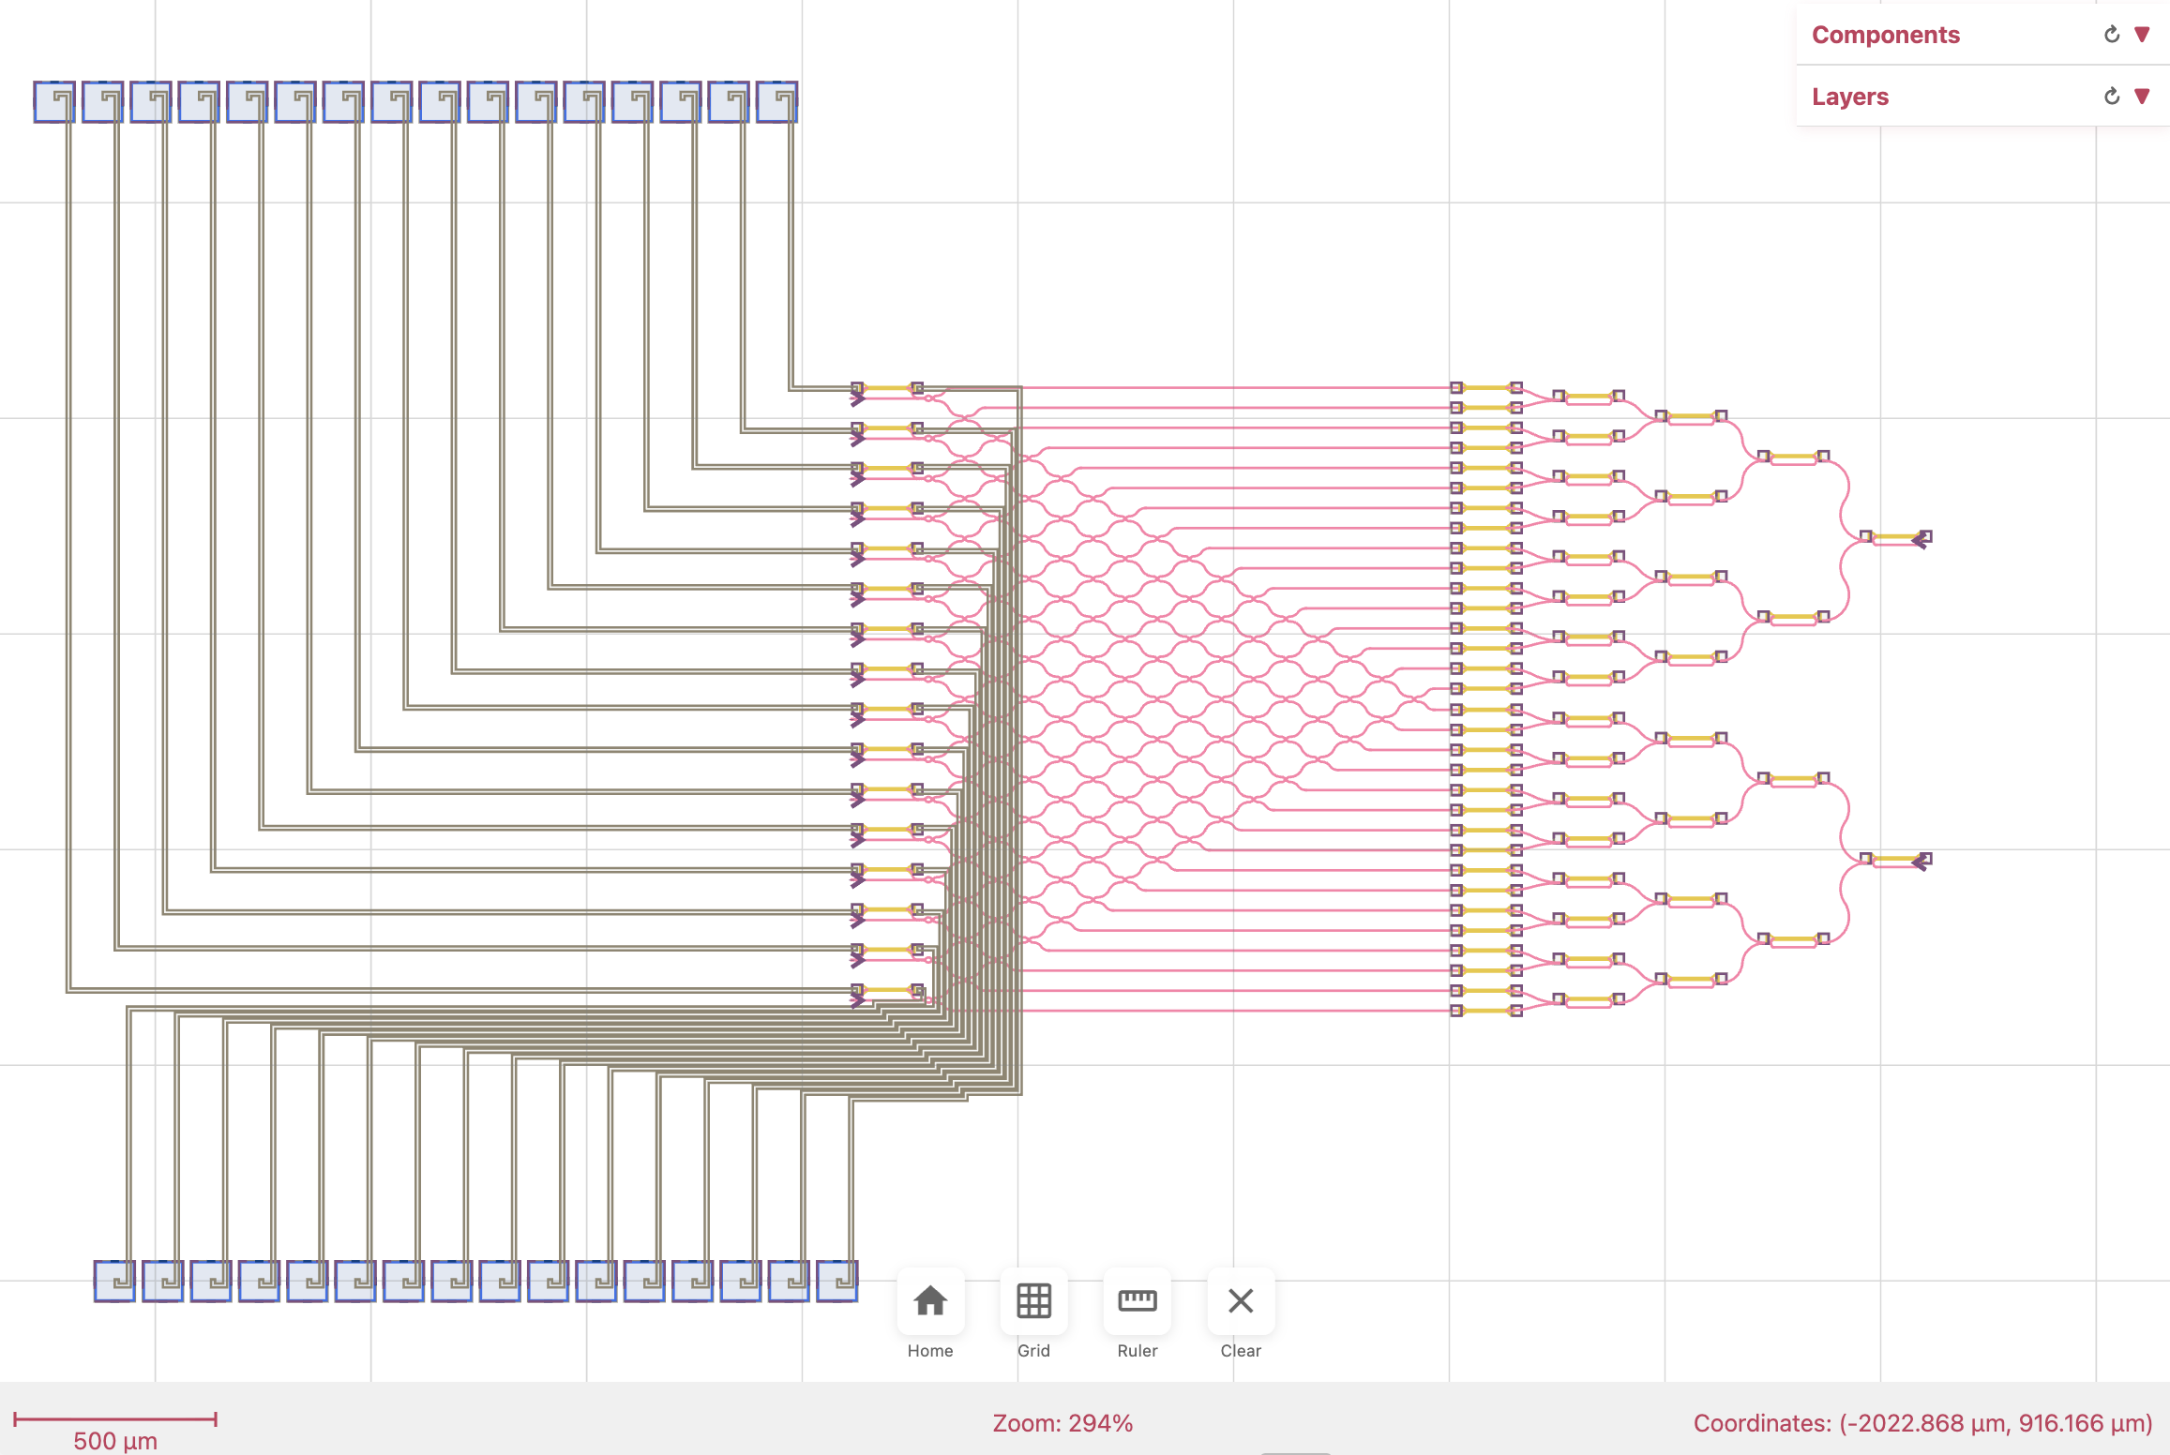2170x1455 pixels.
Task: Click the Layers label
Action: [x=1850, y=97]
